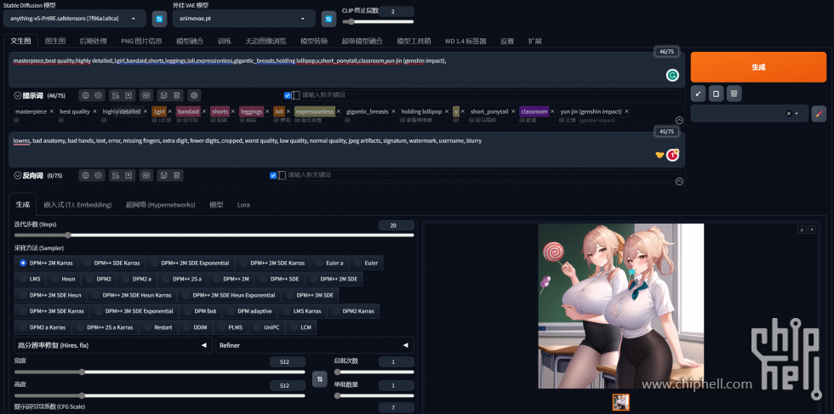Open the styles dropdown arrow

coord(797,113)
